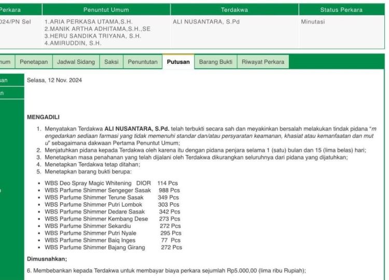The width and height of the screenshot is (389, 280).
Task: Select prosecutor name ARIA PERKASA UTAMA,S.H.
Action: [89, 22]
